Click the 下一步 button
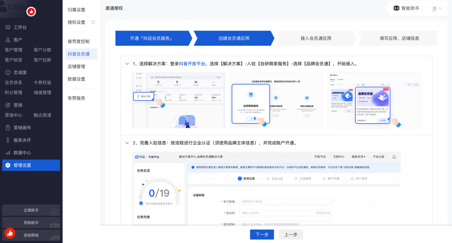452x243 pixels. (262, 235)
